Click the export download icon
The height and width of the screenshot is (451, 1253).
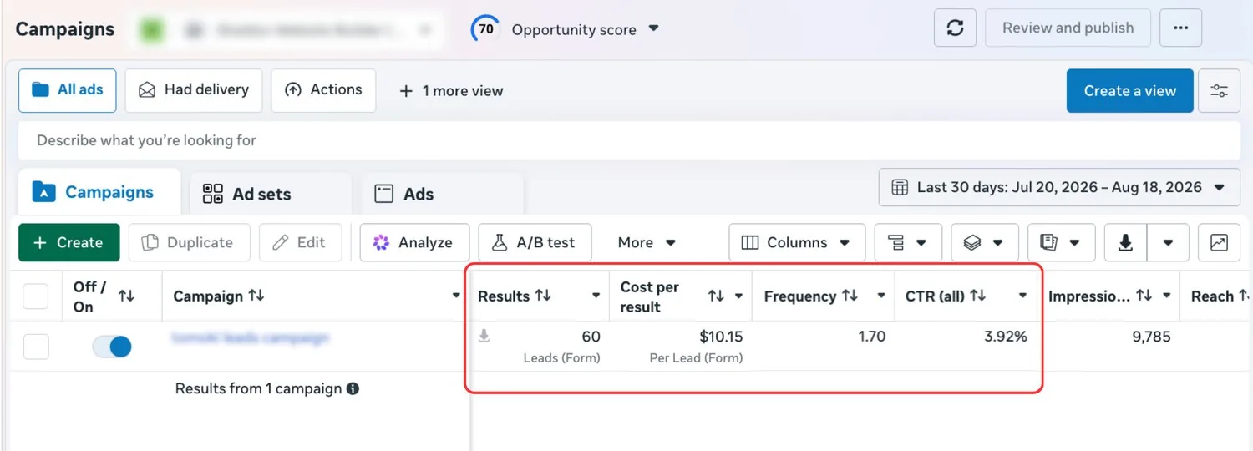pos(1125,243)
